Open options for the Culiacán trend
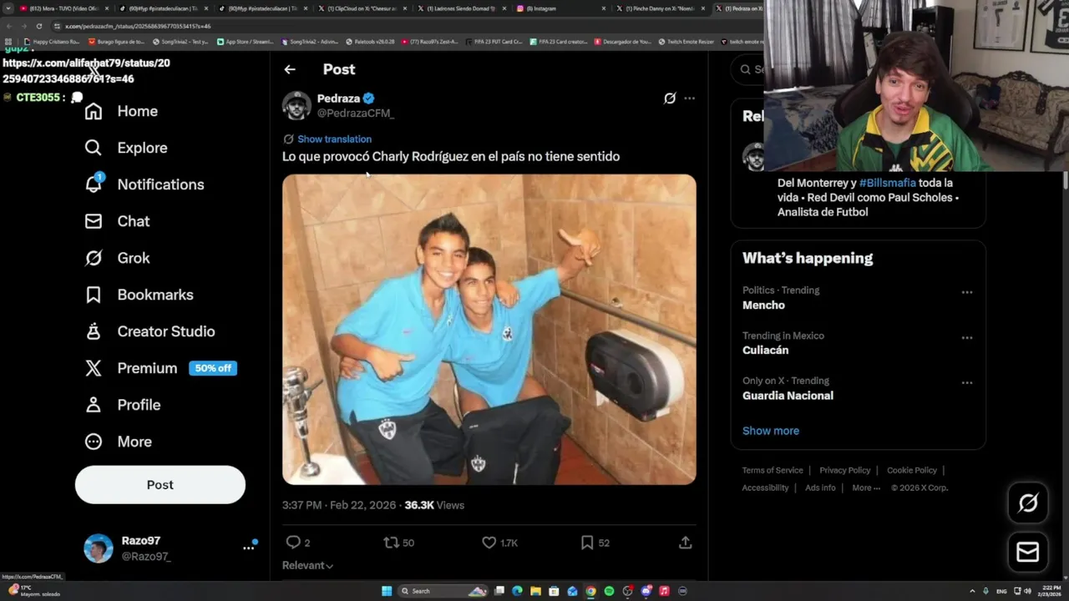Image resolution: width=1069 pixels, height=601 pixels. pos(966,338)
